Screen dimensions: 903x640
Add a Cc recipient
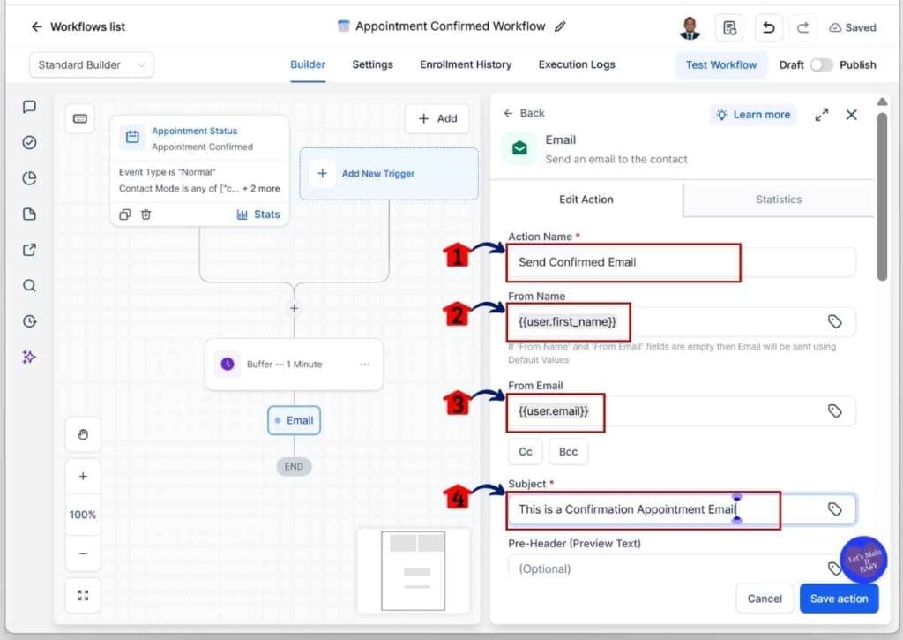[526, 452]
